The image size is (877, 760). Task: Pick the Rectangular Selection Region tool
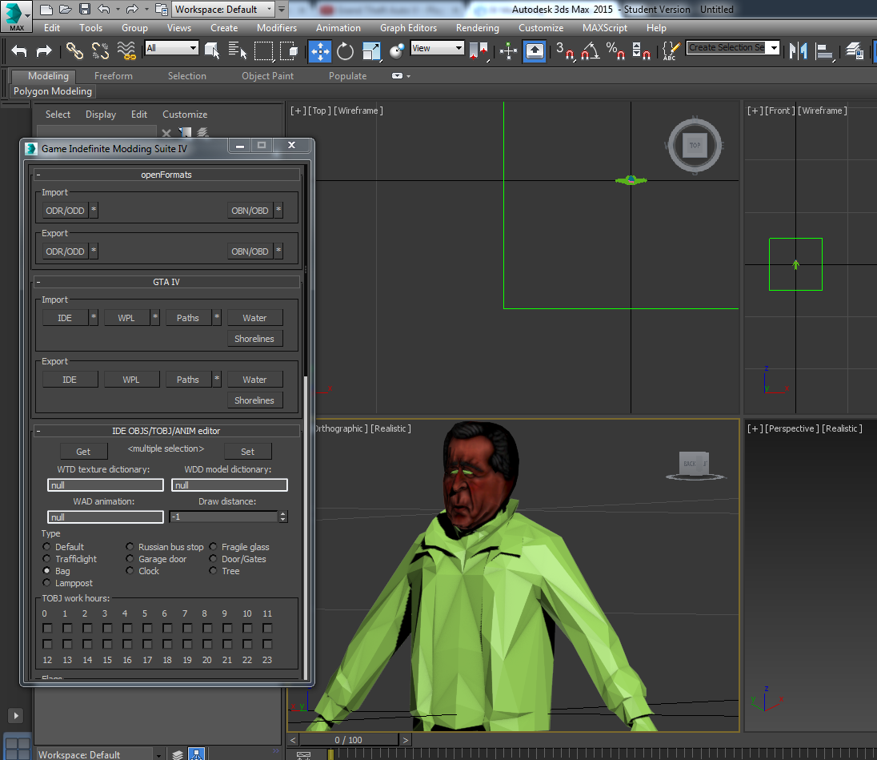tap(263, 51)
